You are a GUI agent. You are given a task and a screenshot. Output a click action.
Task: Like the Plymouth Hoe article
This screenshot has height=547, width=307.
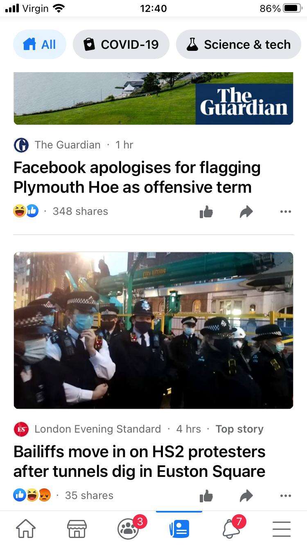[206, 212]
